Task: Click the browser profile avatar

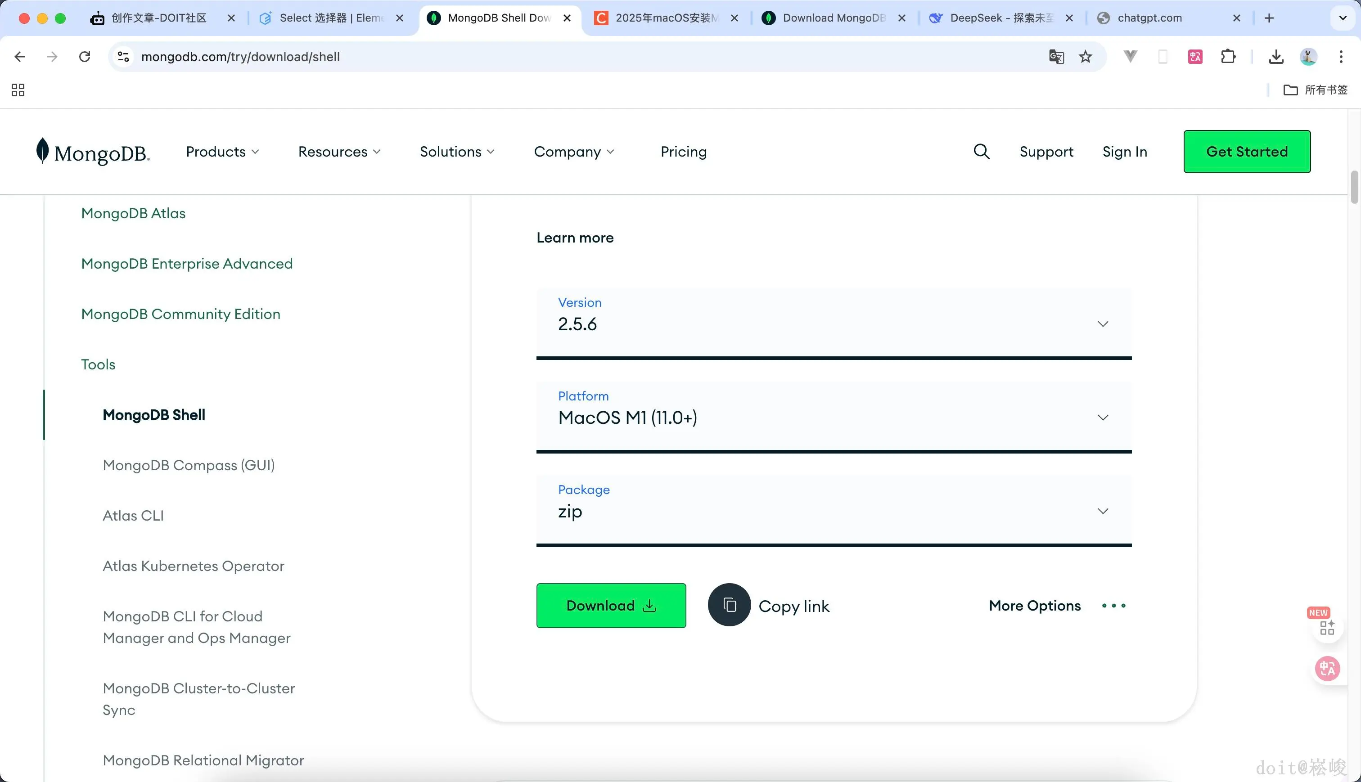Action: (x=1308, y=56)
